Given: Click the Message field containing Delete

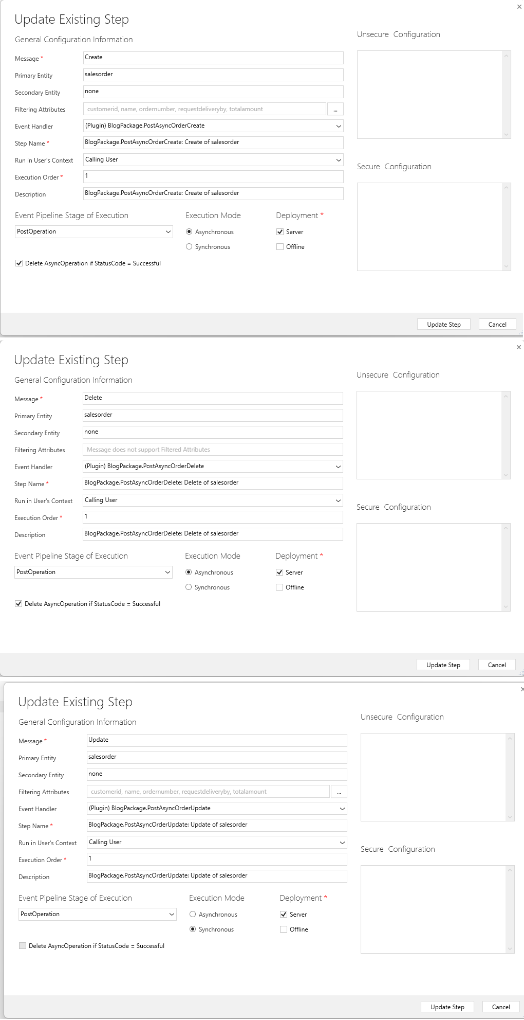Looking at the screenshot, I should [213, 398].
